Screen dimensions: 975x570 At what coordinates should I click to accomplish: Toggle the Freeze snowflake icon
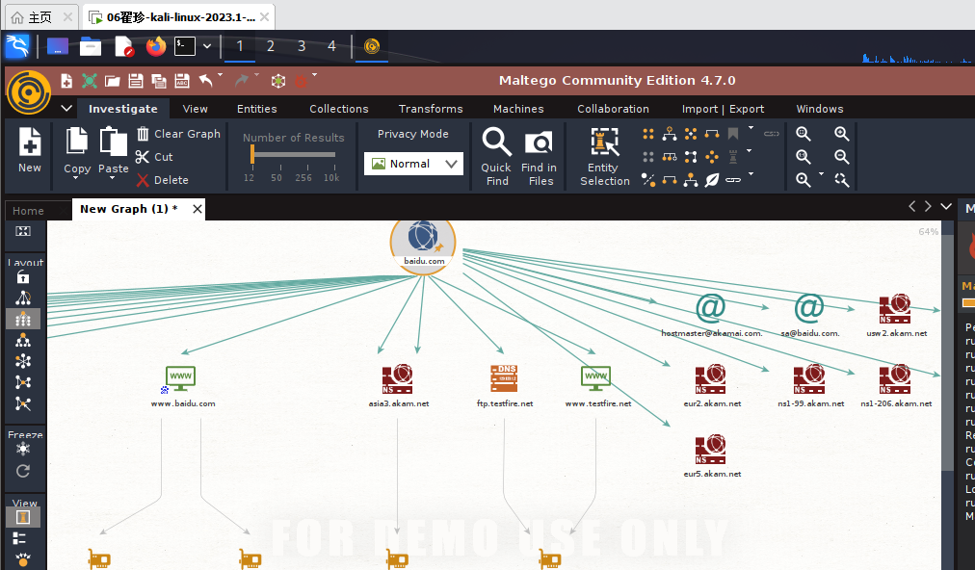pyautogui.click(x=23, y=449)
